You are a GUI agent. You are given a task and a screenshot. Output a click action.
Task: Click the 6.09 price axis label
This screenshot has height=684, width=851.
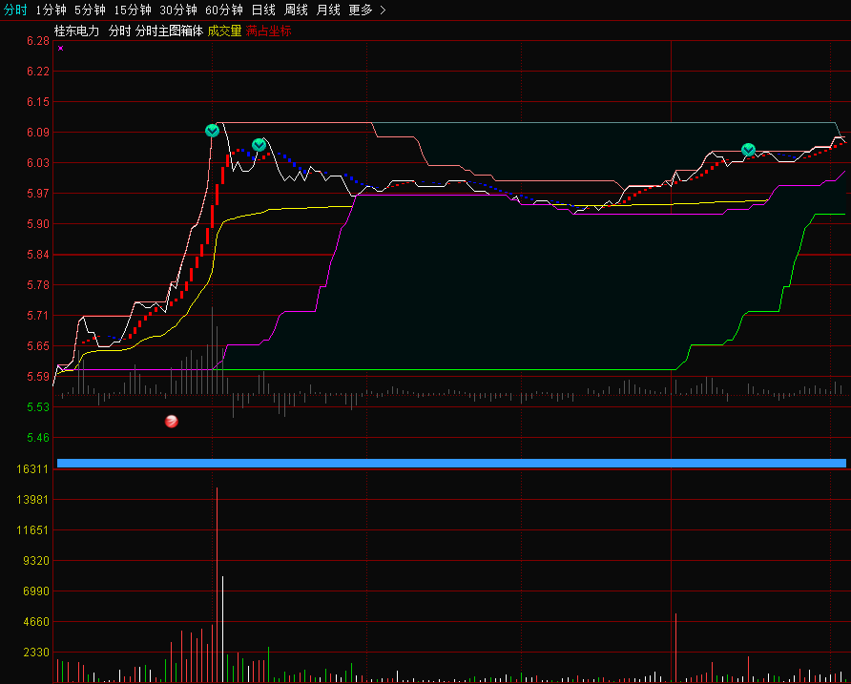[38, 133]
